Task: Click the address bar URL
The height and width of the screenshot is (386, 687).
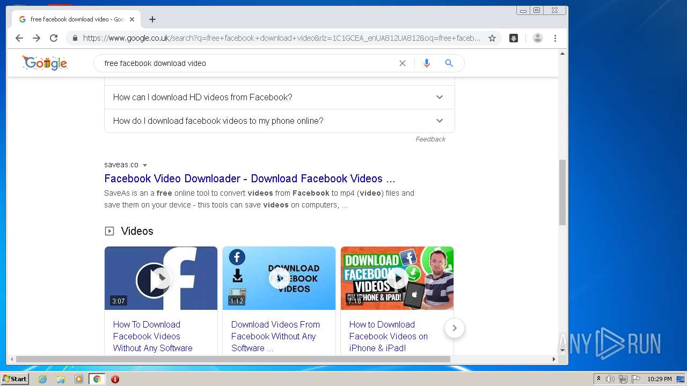Action: 282,38
